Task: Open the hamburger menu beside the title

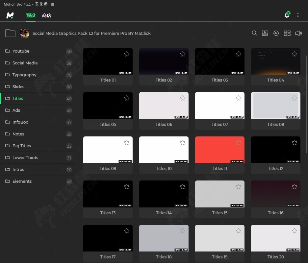Action: click(53, 4)
